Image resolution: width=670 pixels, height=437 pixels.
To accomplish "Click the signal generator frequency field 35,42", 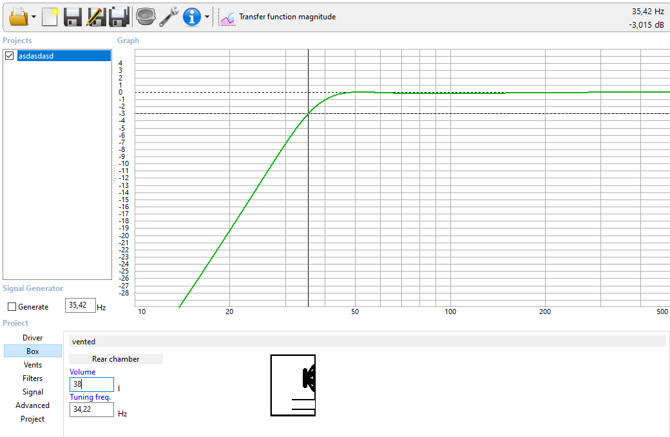I will [x=81, y=306].
